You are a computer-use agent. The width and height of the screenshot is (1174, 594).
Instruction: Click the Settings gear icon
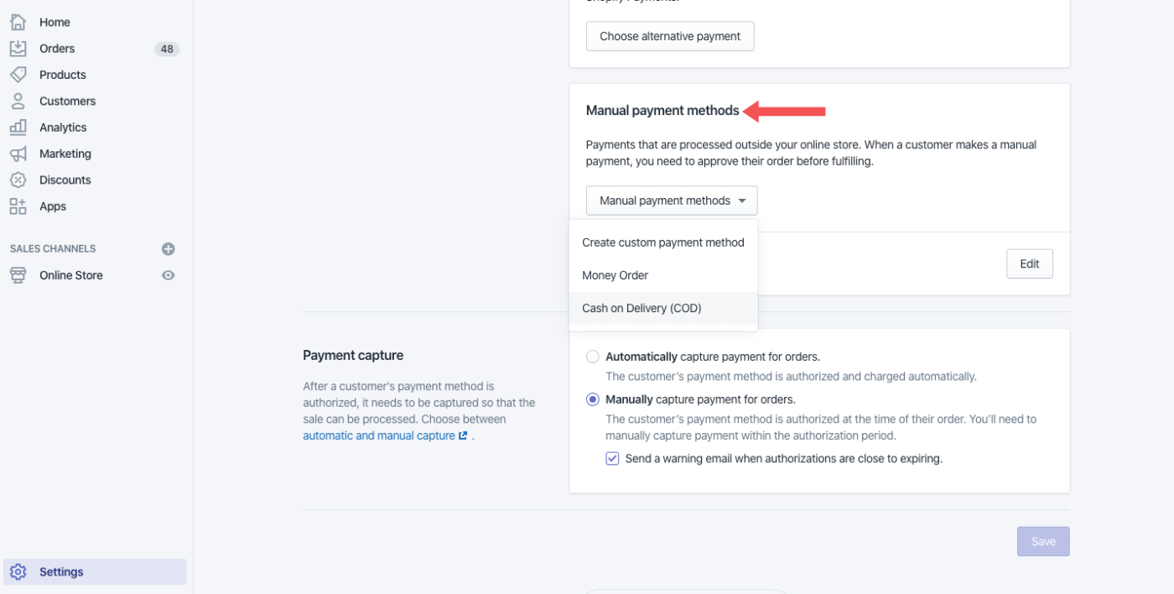click(18, 572)
